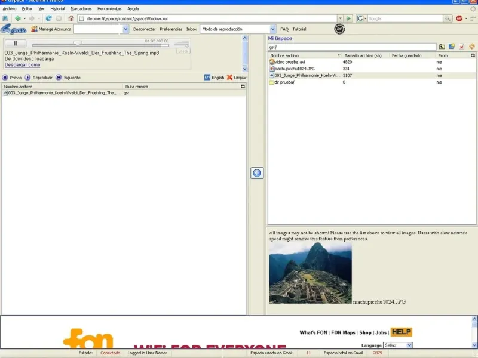This screenshot has height=358, width=478.
Task: Open the Archivo menu
Action: (10, 9)
